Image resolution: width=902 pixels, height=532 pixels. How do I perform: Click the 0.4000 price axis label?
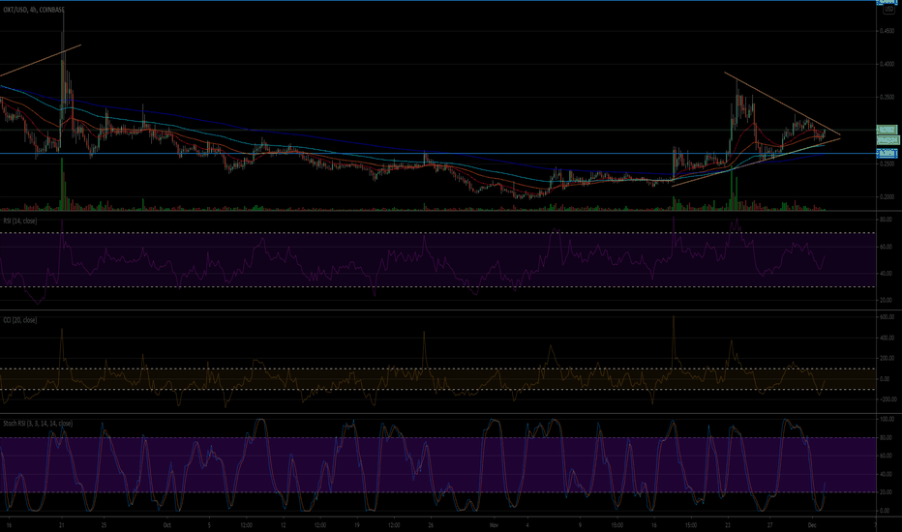(887, 65)
